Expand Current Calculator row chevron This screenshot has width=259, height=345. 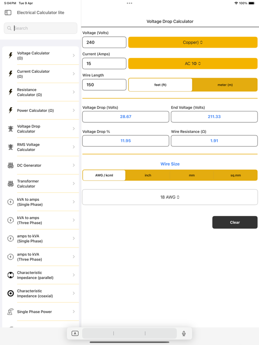74,74
